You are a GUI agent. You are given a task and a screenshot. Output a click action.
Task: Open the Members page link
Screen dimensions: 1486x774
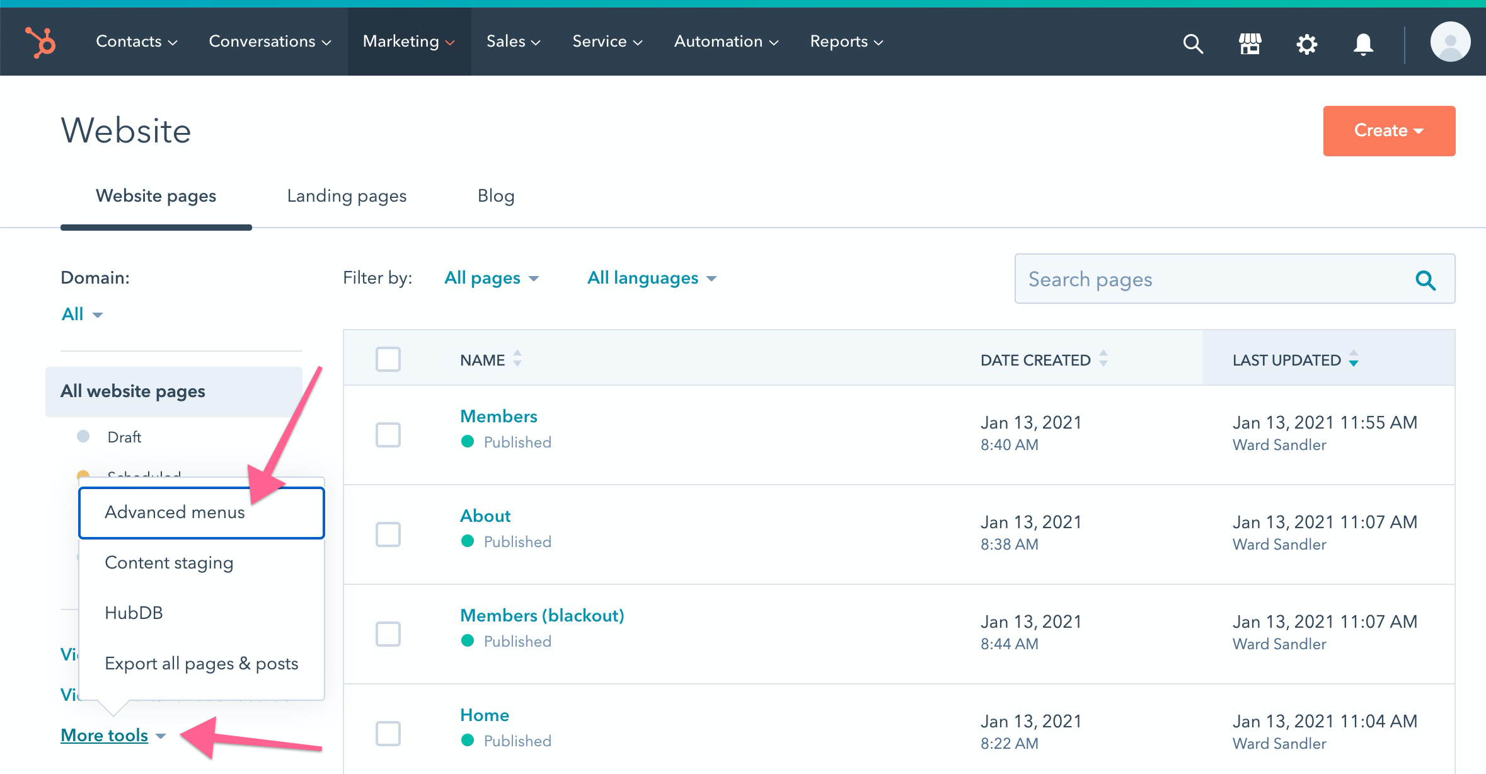point(498,415)
